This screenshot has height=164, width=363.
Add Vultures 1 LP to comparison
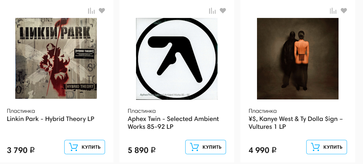coord(333,11)
